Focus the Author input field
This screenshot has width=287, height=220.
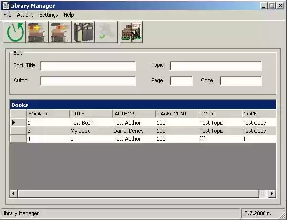point(88,81)
